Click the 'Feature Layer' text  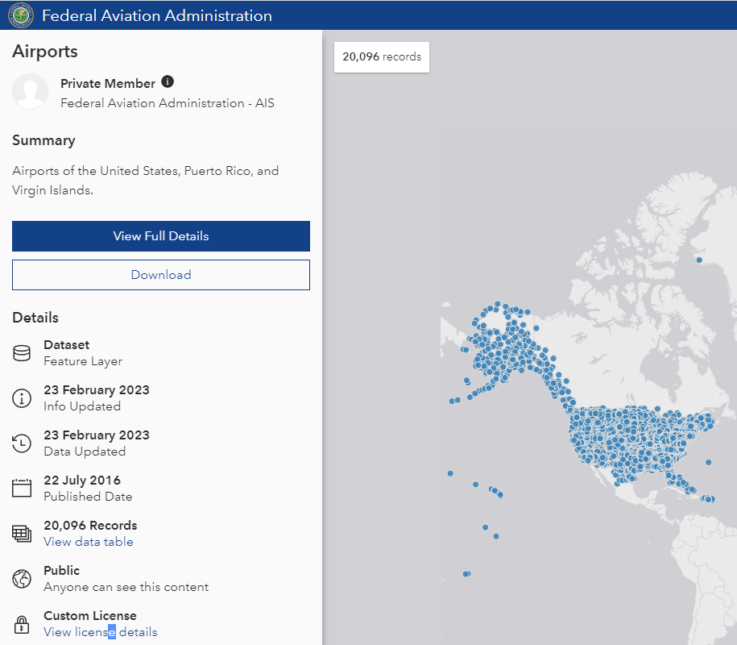point(83,361)
